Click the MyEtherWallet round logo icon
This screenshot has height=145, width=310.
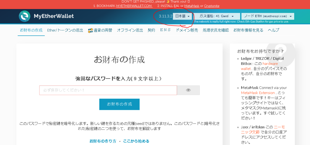coord(25,16)
